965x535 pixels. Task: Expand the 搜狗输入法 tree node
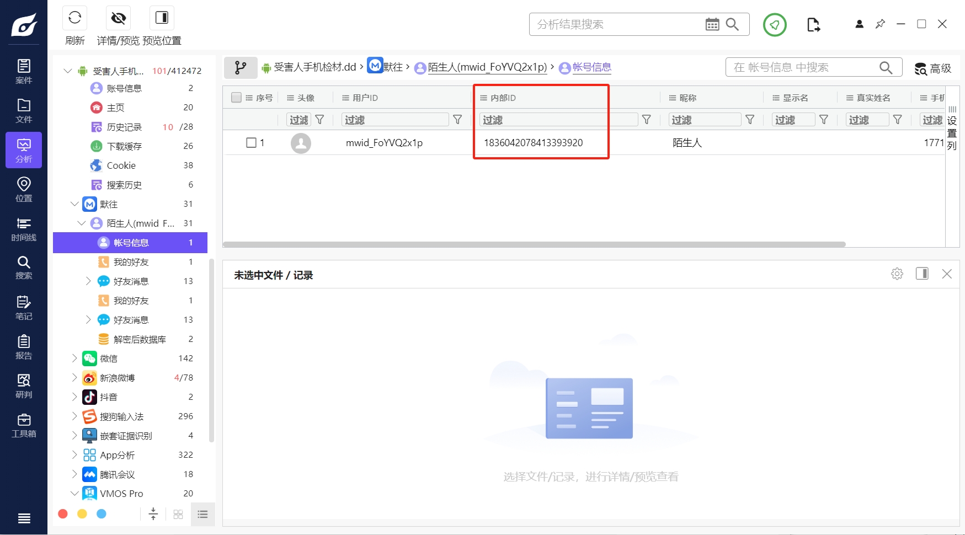tap(74, 416)
